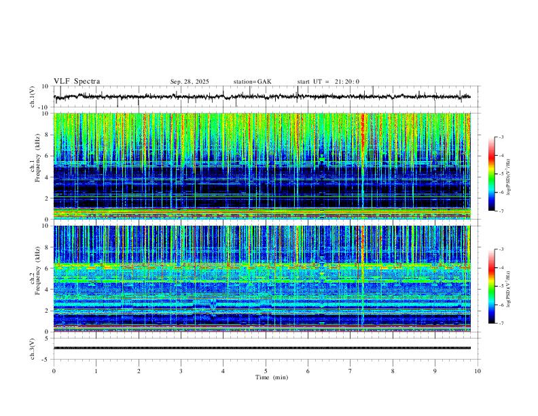Click the 'VLF Spectra' title text
The width and height of the screenshot is (538, 416).
coord(77,82)
